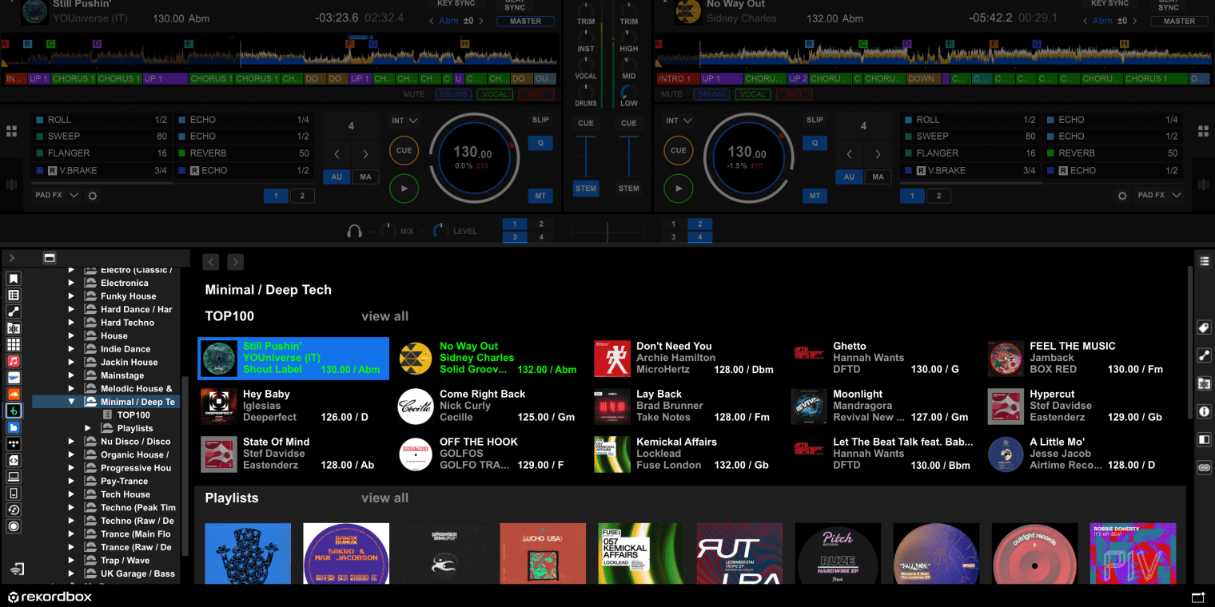Switch to Pad FX bank 2 on left deck

[x=302, y=195]
